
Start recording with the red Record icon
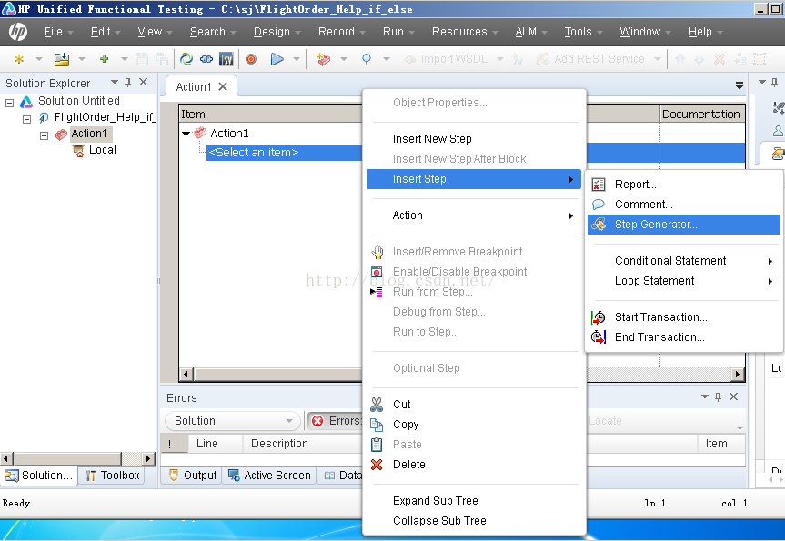click(x=251, y=59)
